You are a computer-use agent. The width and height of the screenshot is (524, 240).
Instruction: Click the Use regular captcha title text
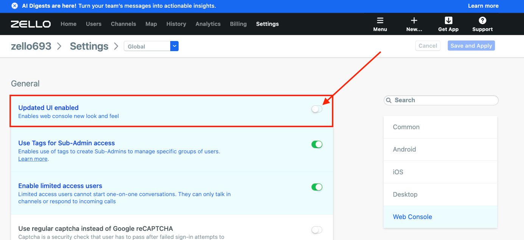(96, 229)
